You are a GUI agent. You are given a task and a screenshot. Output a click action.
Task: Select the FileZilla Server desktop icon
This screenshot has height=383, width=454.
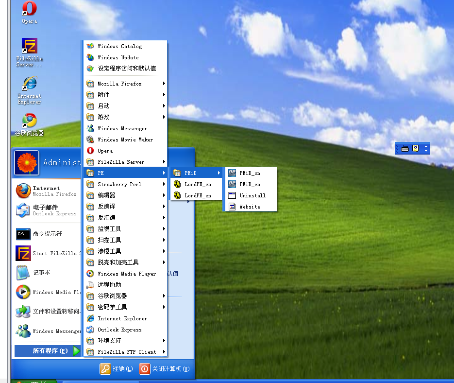(x=30, y=52)
